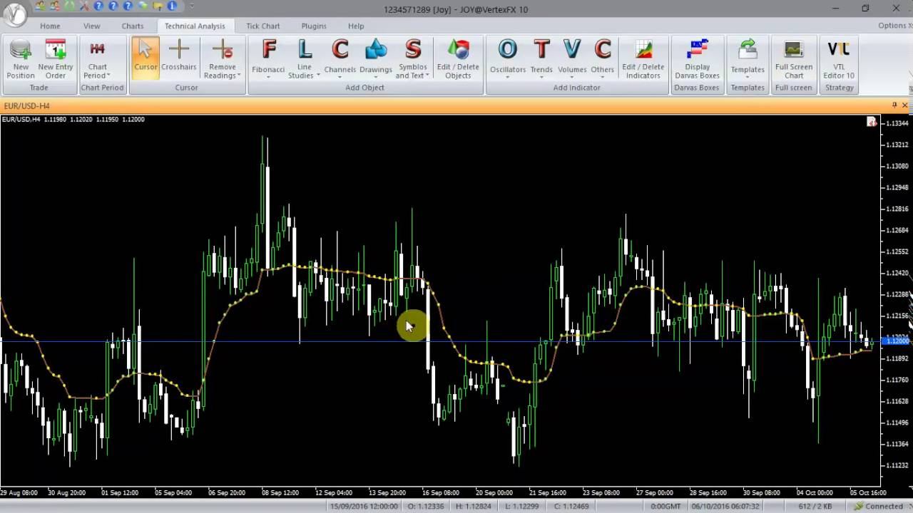913x513 pixels.
Task: Expand Symbols and Text menu
Action: coord(412,59)
